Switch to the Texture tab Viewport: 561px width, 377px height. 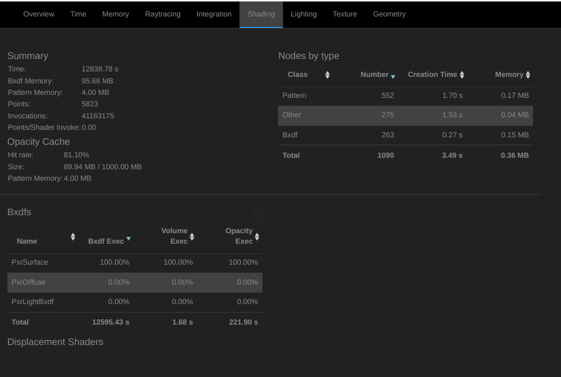tap(345, 14)
